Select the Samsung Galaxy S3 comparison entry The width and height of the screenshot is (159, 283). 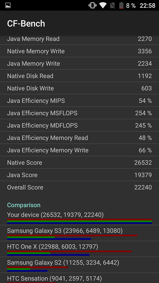coord(79,233)
